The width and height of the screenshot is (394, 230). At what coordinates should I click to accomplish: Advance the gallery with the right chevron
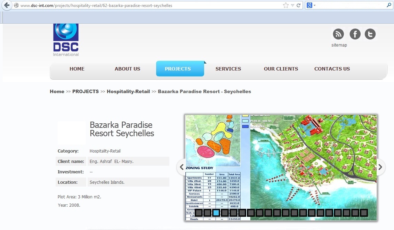380,167
